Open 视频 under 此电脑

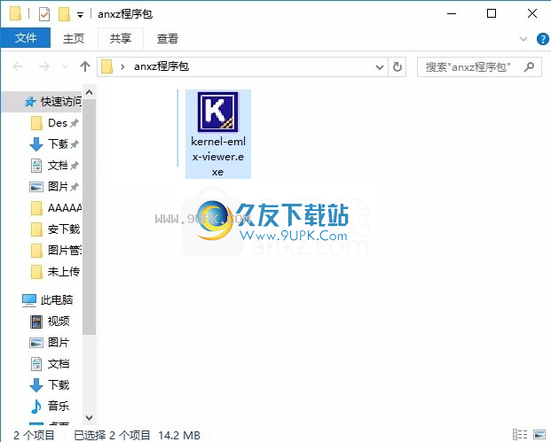(50, 322)
